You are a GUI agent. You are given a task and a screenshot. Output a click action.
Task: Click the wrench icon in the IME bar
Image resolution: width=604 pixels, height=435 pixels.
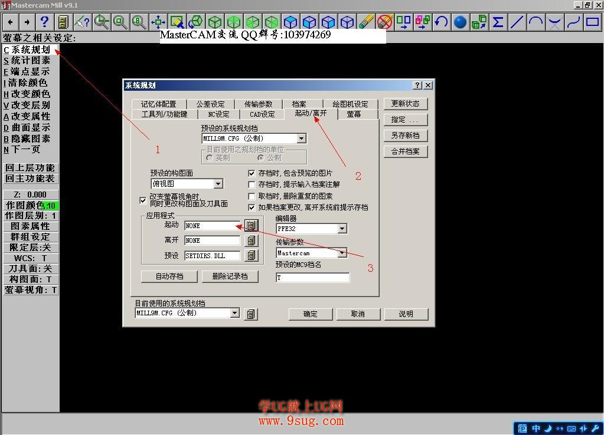pyautogui.click(x=596, y=428)
